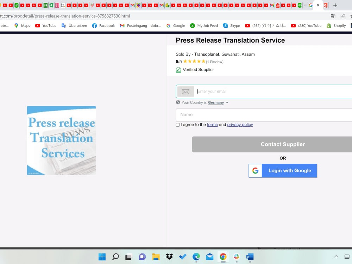Open the Posteingang Gmail bookmark
The image size is (352, 264).
click(x=140, y=26)
